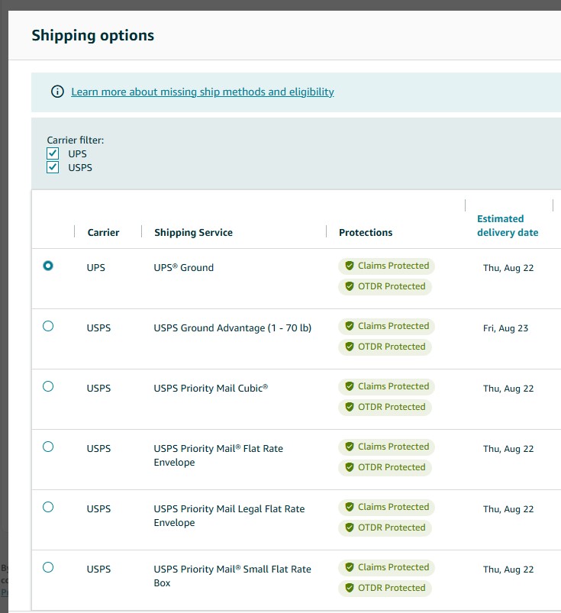This screenshot has width=561, height=613.
Task: Click the info icon beside the learn more link
Action: point(57,92)
